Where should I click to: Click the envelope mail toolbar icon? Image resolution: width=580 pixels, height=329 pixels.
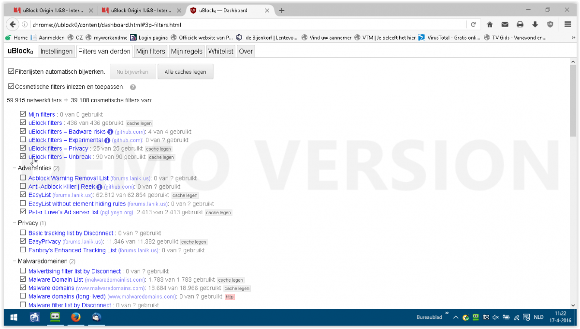(x=505, y=25)
